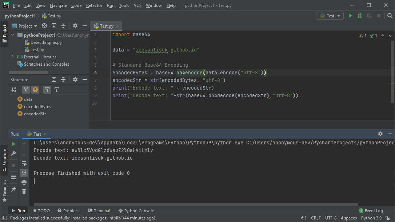
Task: Open the Problems tool window
Action: (x=69, y=211)
